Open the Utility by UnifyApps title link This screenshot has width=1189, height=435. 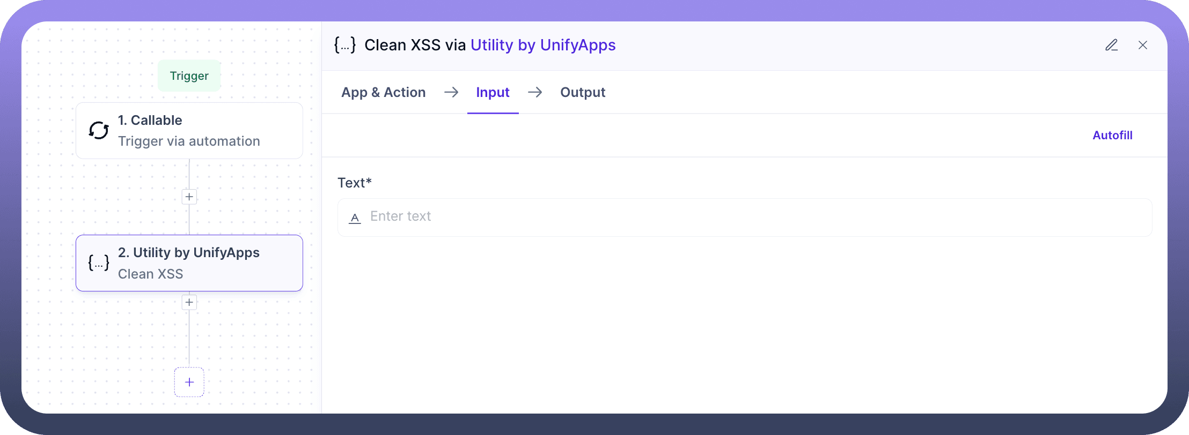543,46
